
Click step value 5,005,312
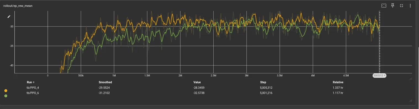pyautogui.click(x=266, y=88)
